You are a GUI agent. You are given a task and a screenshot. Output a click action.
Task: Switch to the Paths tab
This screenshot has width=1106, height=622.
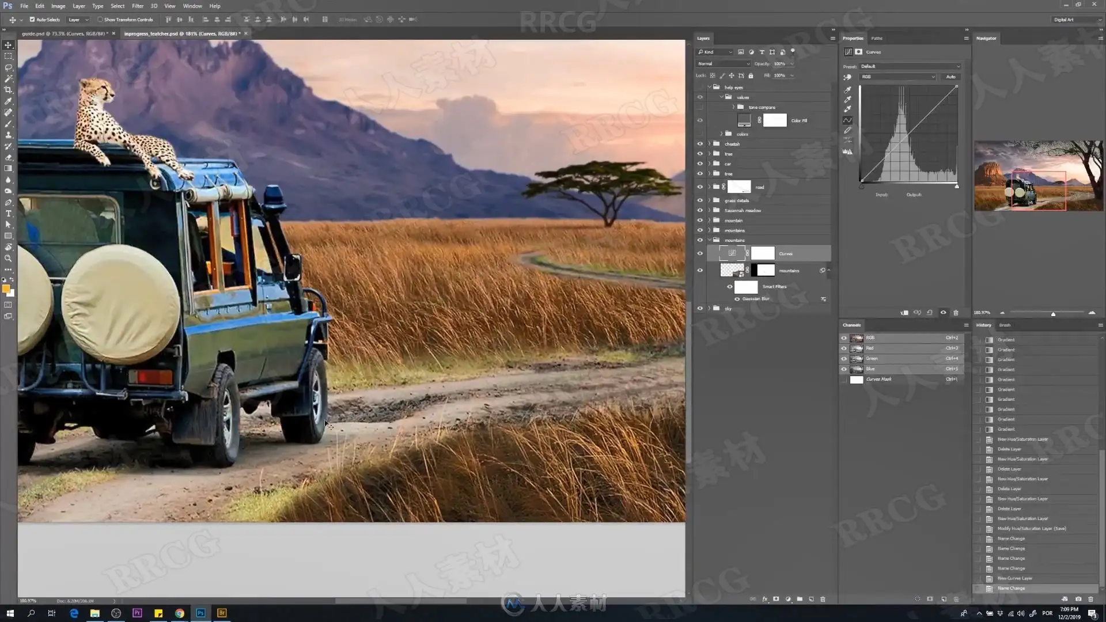[876, 38]
